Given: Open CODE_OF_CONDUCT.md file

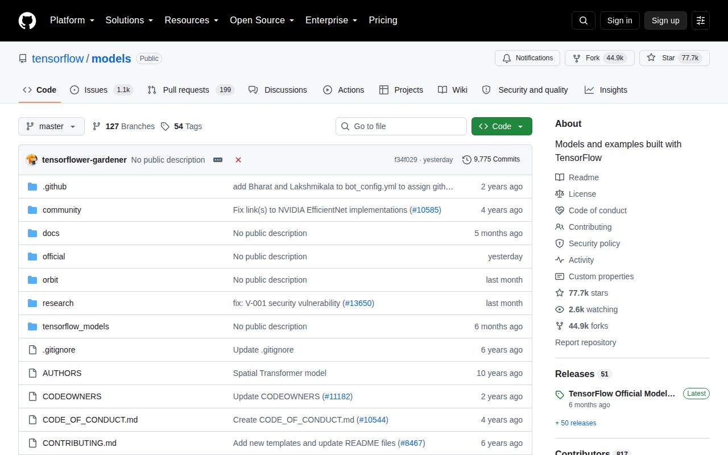Looking at the screenshot, I should [x=90, y=420].
